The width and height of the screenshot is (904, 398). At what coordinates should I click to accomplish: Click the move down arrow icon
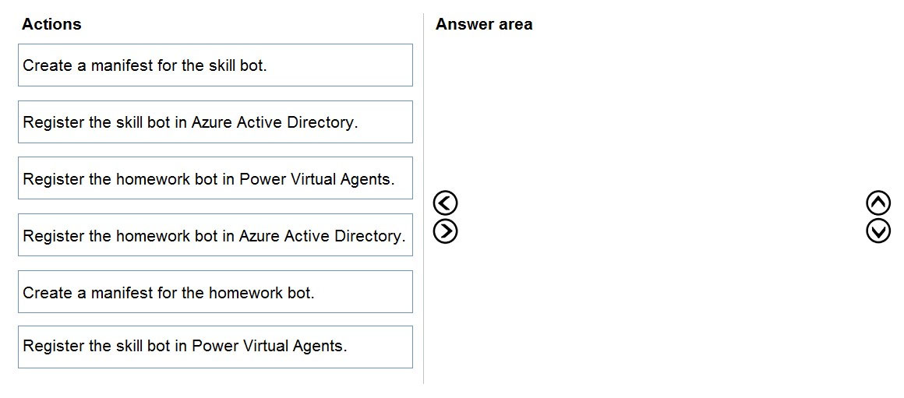[878, 231]
